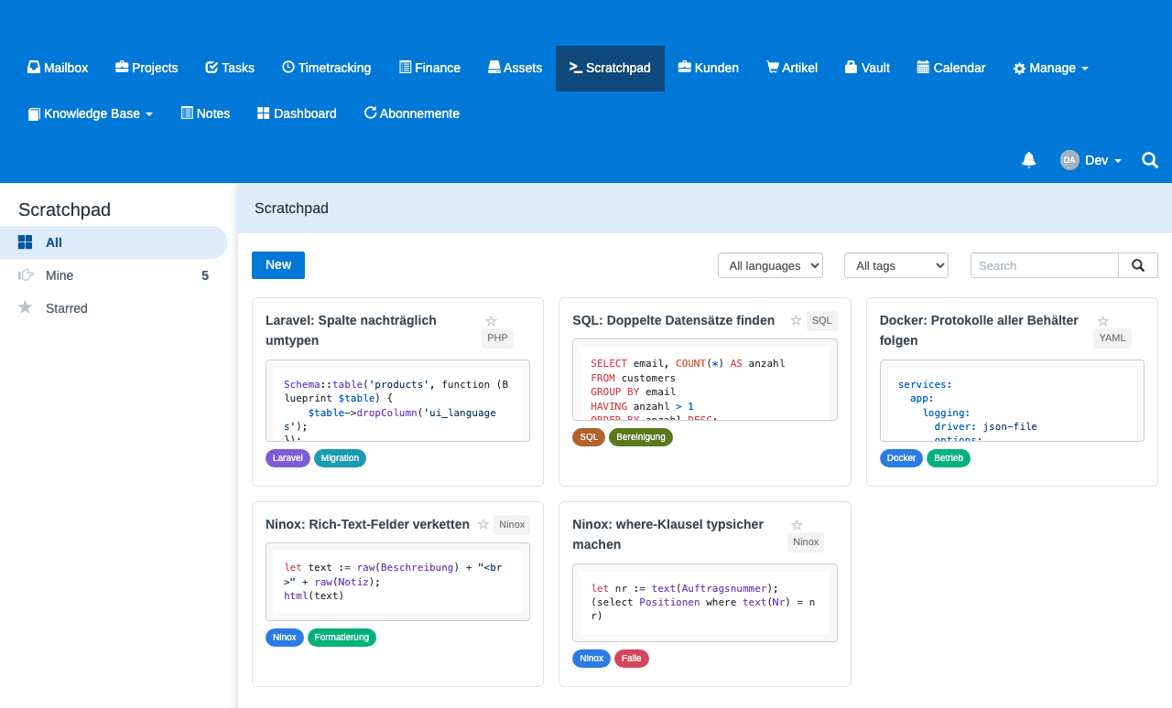The image size is (1172, 708).
Task: Filter by the purple Laravel tag
Action: click(x=288, y=458)
